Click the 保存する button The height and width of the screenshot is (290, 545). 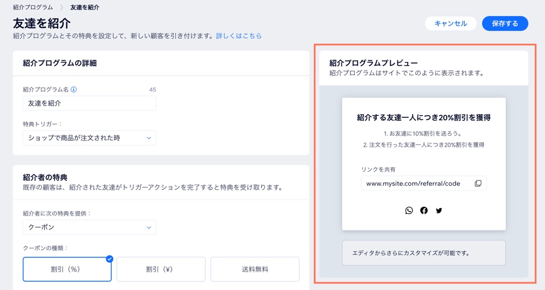[505, 23]
